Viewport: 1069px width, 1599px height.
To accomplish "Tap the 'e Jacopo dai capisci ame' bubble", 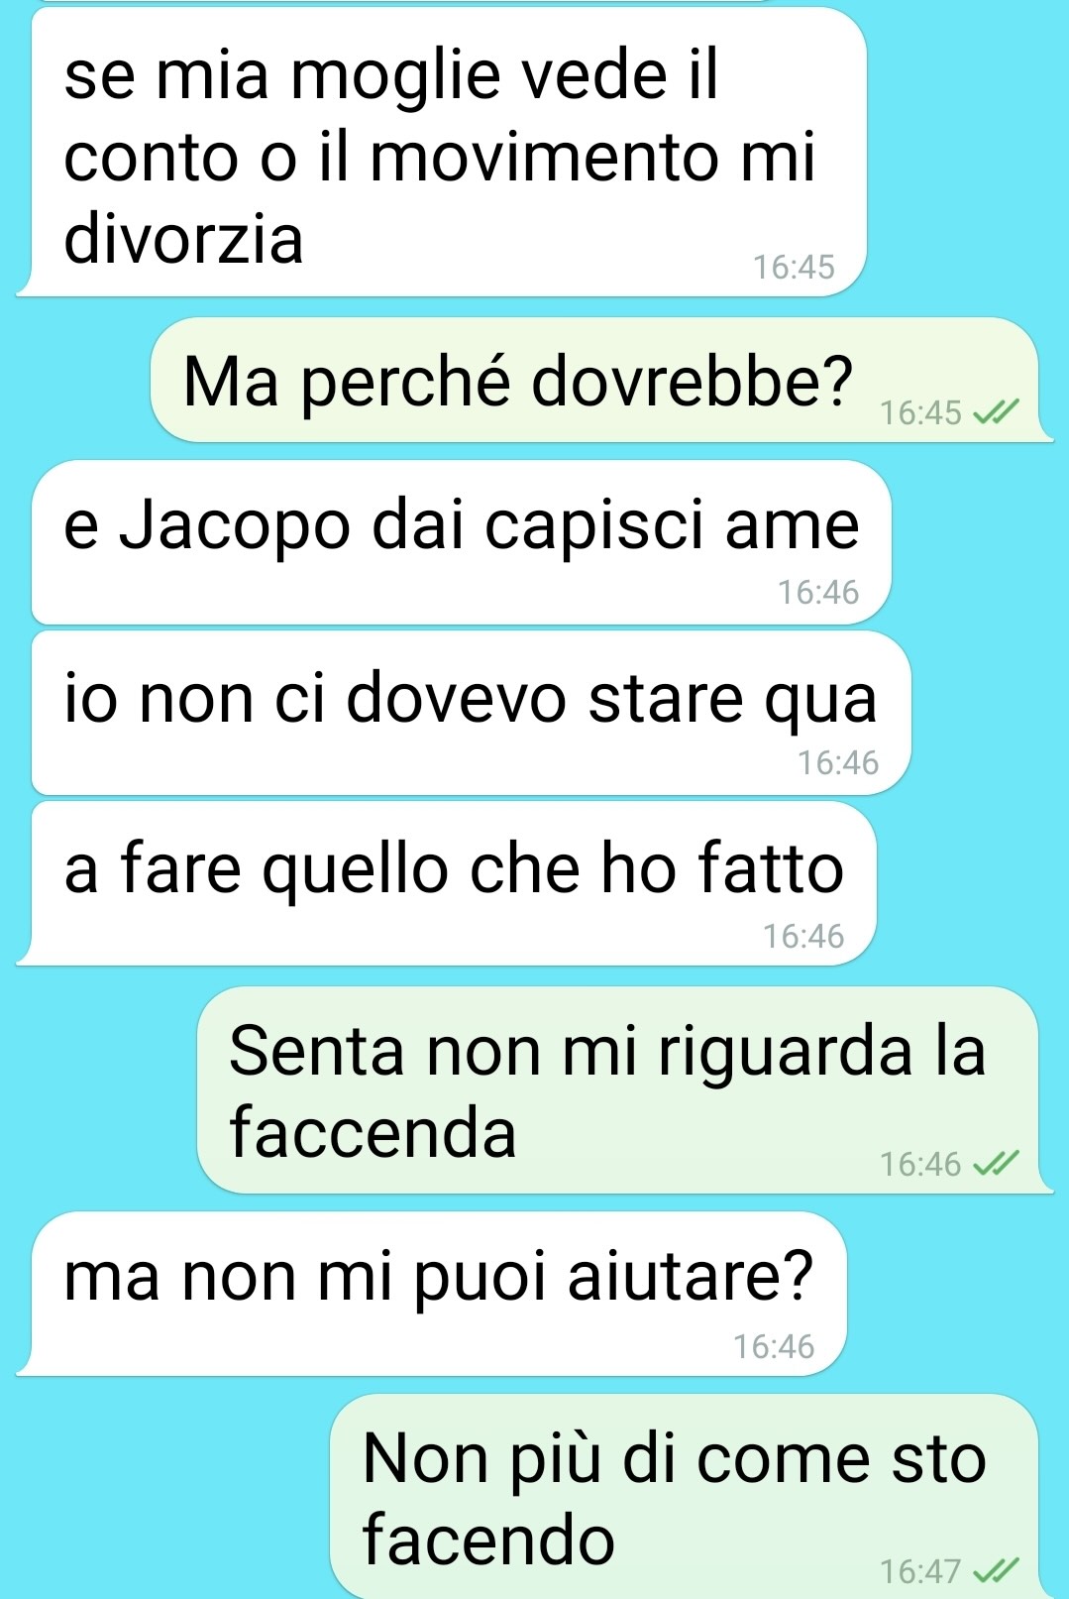I will 462,542.
